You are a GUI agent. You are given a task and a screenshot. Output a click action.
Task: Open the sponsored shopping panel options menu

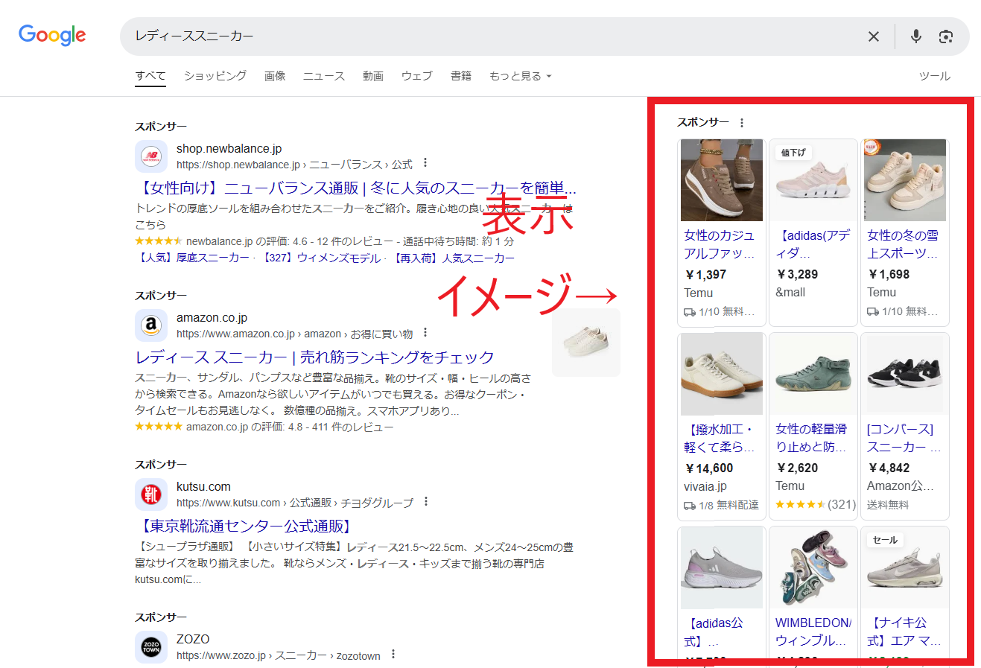click(x=742, y=123)
